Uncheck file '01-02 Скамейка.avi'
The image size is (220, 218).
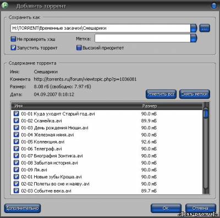(16, 121)
